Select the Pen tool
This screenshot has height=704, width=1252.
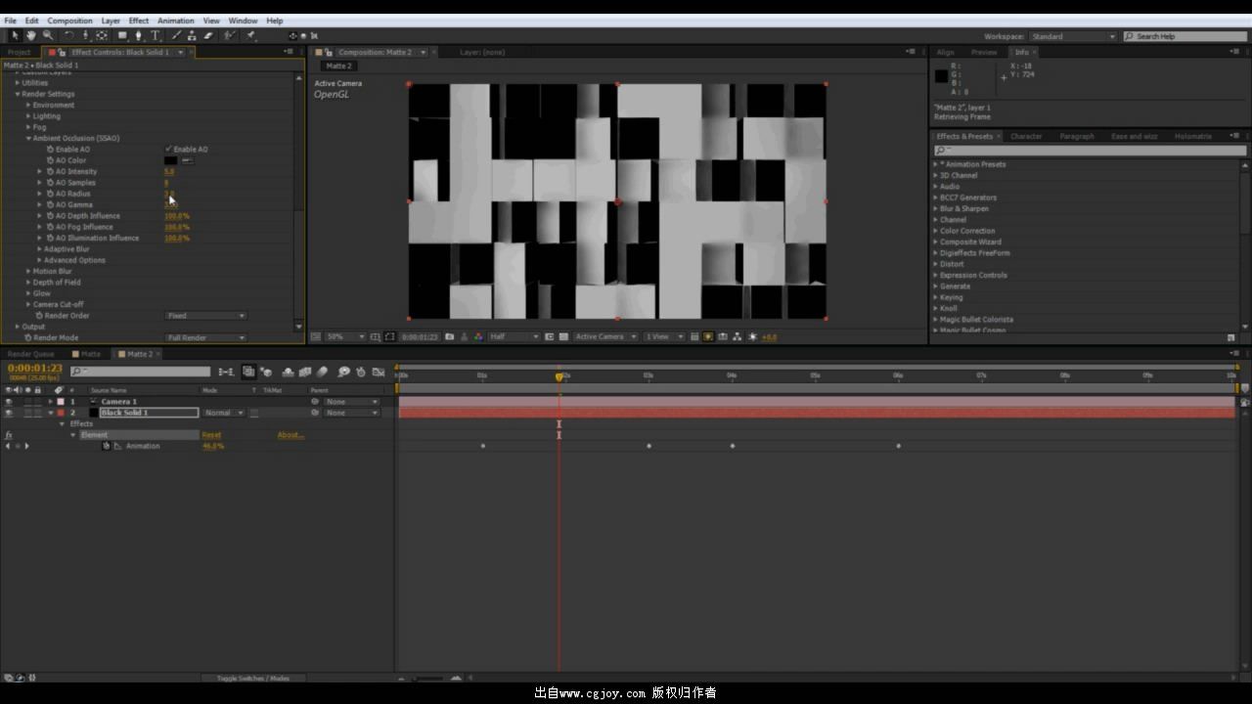(138, 35)
